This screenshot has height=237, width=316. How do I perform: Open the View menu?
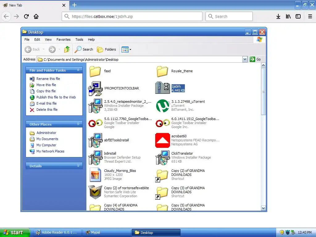pos(48,39)
